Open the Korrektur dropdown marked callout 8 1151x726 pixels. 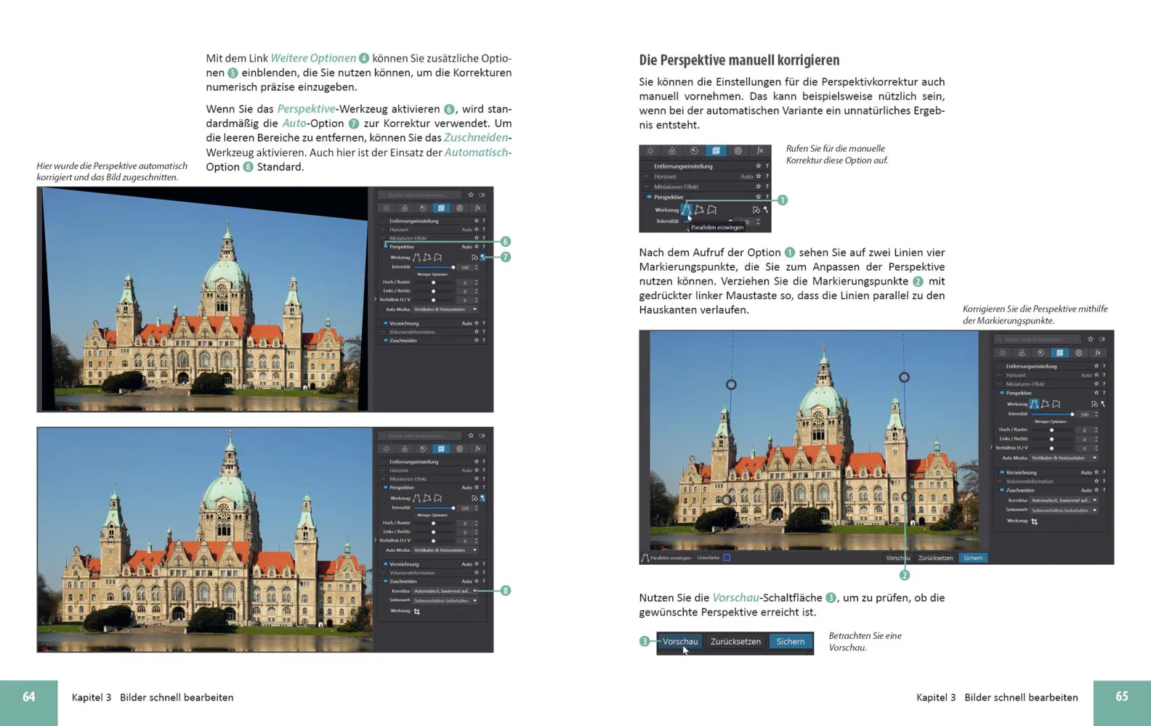[x=445, y=591]
